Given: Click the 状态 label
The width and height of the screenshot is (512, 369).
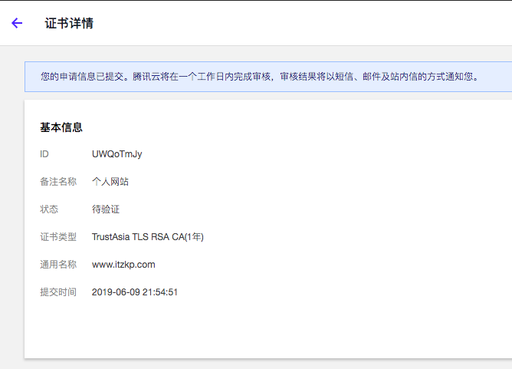Looking at the screenshot, I should [49, 209].
